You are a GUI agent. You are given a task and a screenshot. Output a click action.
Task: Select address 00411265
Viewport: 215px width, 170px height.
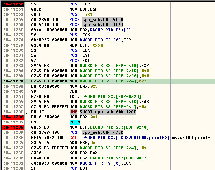13,20
